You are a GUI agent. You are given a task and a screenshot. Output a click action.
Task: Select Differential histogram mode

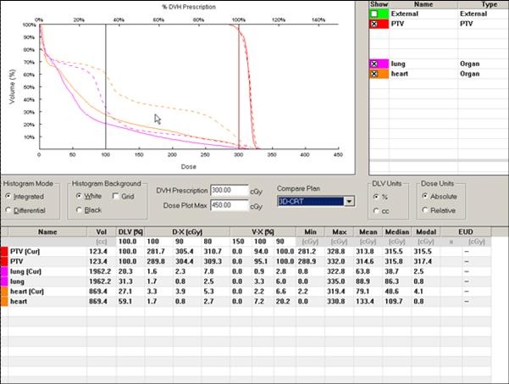pos(8,209)
